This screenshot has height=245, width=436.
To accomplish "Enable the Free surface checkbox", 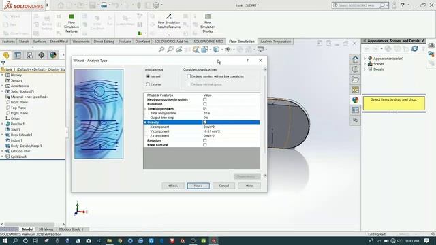I will pyautogui.click(x=205, y=145).
